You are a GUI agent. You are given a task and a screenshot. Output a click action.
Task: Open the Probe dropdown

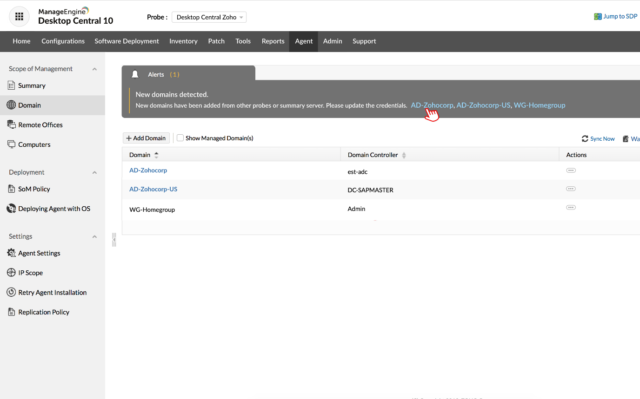(x=209, y=17)
